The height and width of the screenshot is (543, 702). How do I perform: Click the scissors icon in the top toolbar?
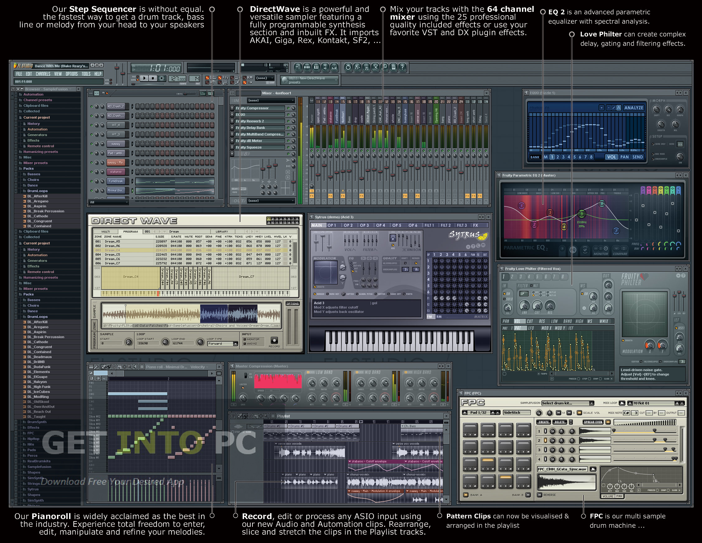(375, 67)
